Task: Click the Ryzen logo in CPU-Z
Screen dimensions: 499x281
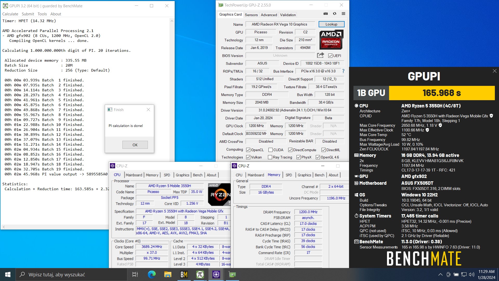Action: (219, 194)
